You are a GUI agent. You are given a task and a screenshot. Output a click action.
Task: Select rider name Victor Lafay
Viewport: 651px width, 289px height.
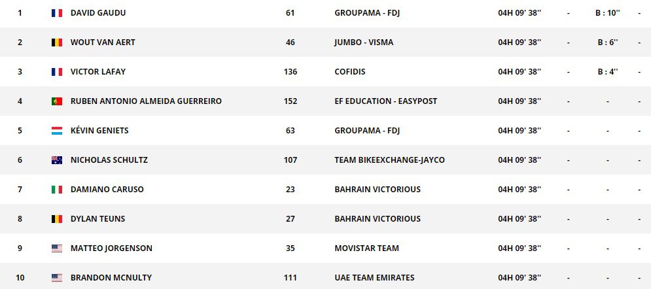pos(99,72)
